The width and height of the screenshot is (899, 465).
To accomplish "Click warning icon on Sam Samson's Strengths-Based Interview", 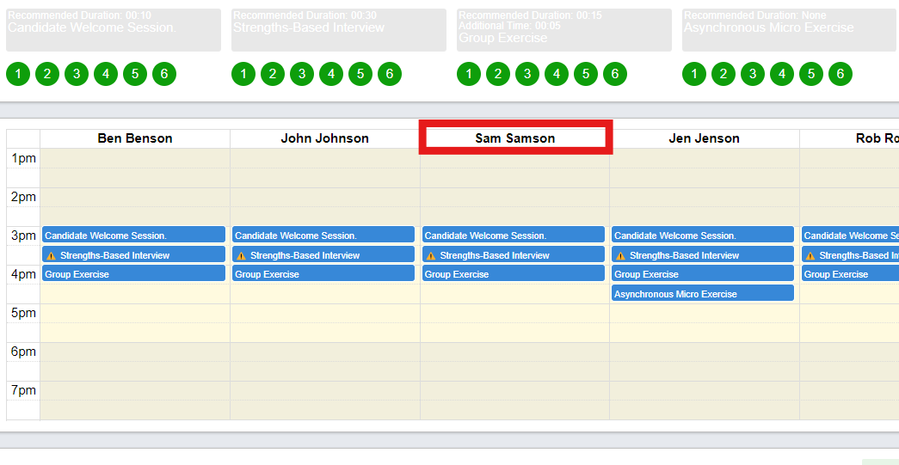I will (431, 256).
